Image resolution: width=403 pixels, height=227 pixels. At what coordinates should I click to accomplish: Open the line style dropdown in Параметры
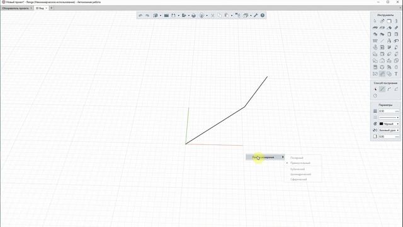[389, 117]
